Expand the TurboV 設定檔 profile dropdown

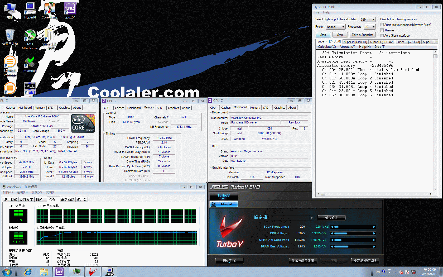(x=312, y=218)
